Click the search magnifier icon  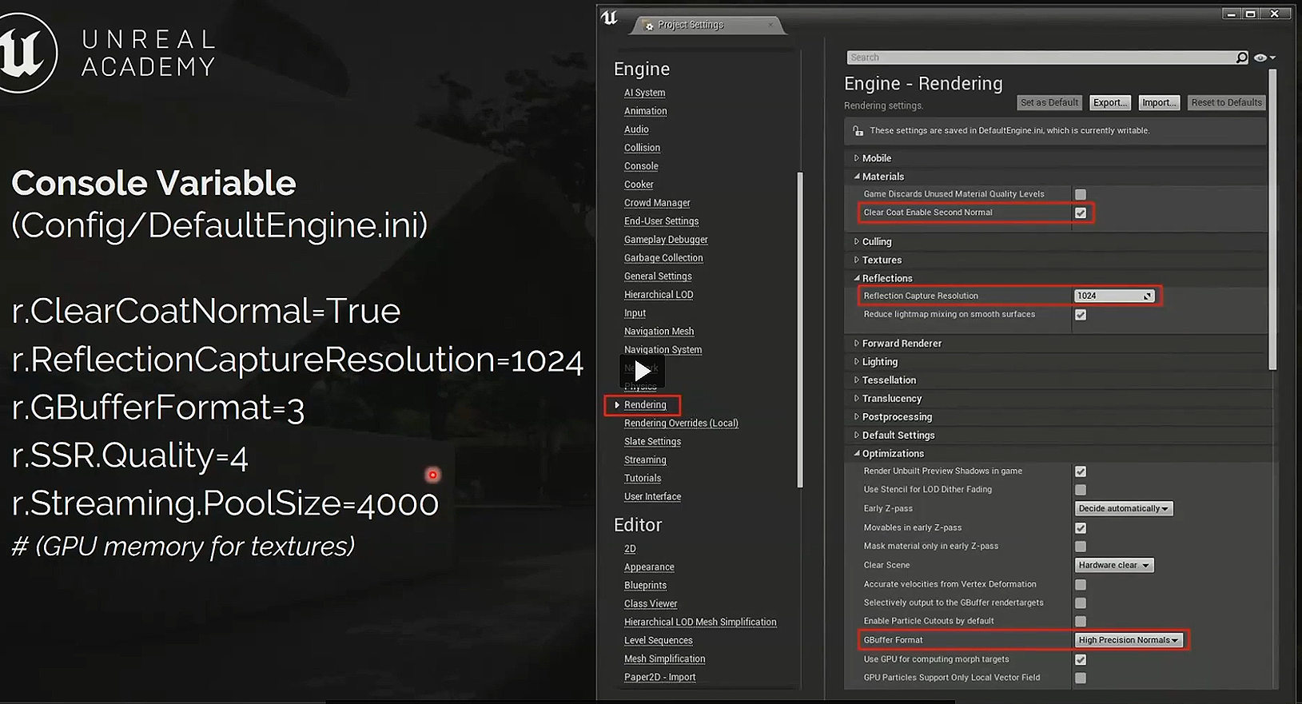[1241, 58]
